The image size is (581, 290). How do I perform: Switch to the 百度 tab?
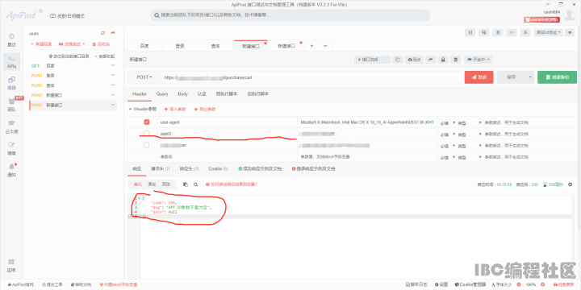144,46
